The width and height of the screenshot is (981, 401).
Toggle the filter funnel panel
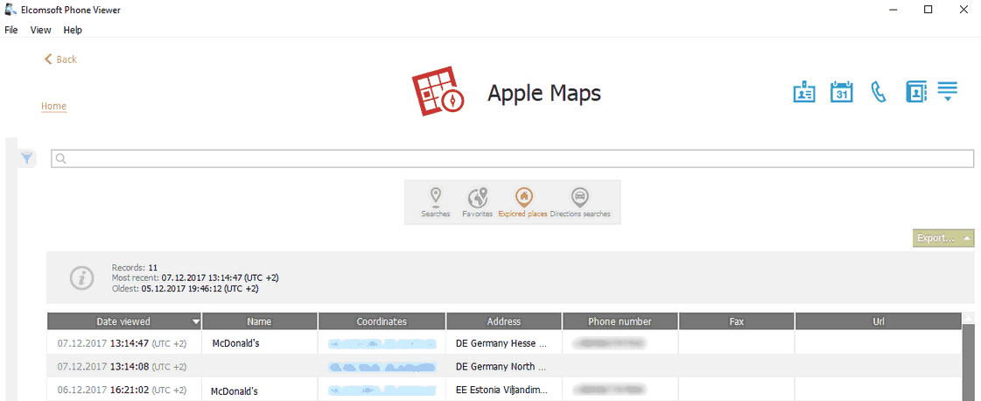(27, 158)
